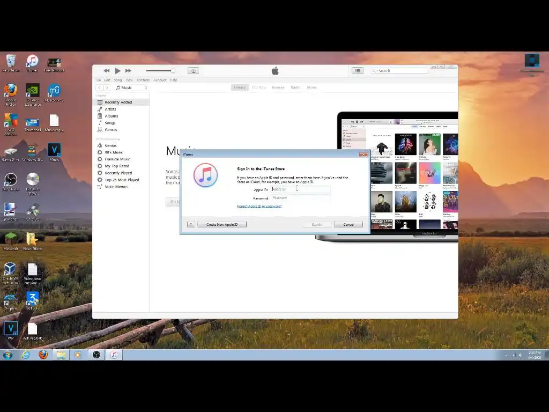Open the Controls menu

click(x=143, y=80)
